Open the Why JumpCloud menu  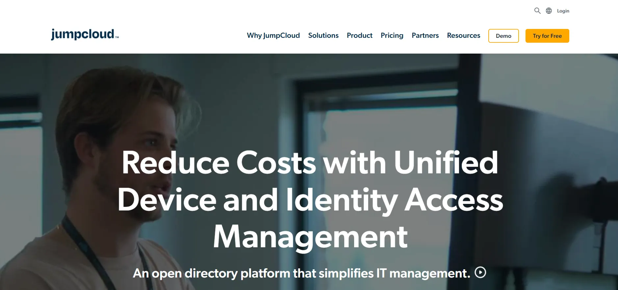(x=273, y=36)
